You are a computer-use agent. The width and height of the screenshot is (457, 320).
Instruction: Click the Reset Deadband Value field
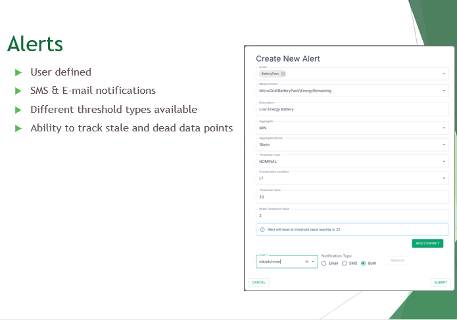[x=352, y=216]
